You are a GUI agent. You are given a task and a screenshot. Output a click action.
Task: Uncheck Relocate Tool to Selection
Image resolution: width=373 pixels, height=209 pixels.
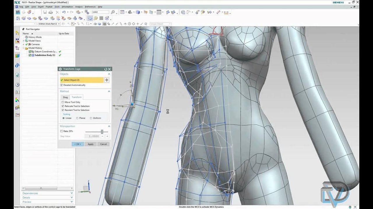(x=63, y=106)
